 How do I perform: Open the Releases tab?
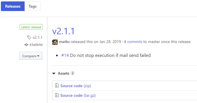pyautogui.click(x=13, y=6)
